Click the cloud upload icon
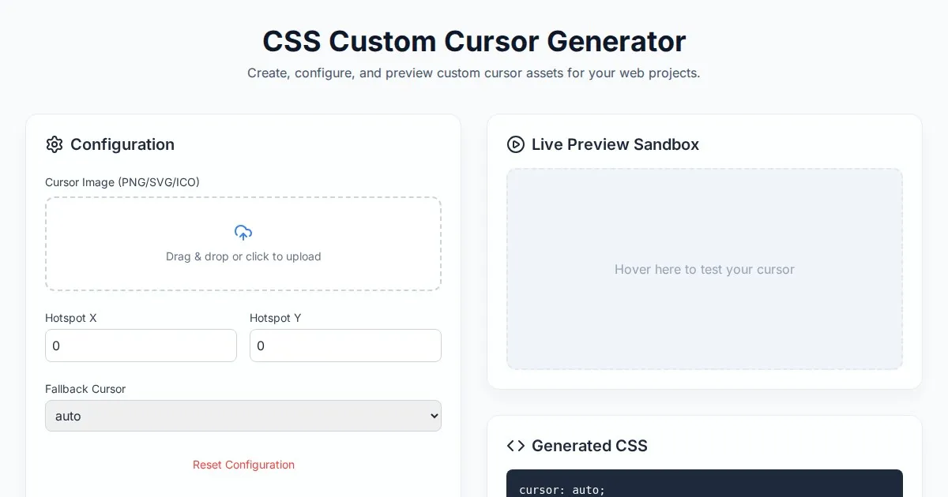This screenshot has width=948, height=497. pyautogui.click(x=243, y=233)
